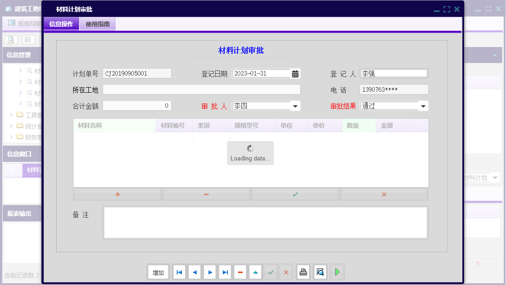Expand the 审批人 dropdown
Image resolution: width=506 pixels, height=285 pixels.
(x=295, y=106)
